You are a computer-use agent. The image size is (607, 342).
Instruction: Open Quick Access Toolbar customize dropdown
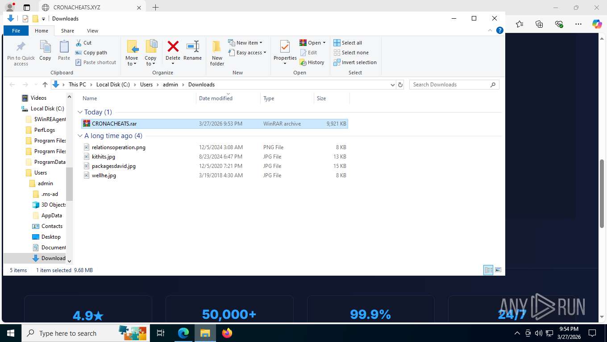[43, 19]
